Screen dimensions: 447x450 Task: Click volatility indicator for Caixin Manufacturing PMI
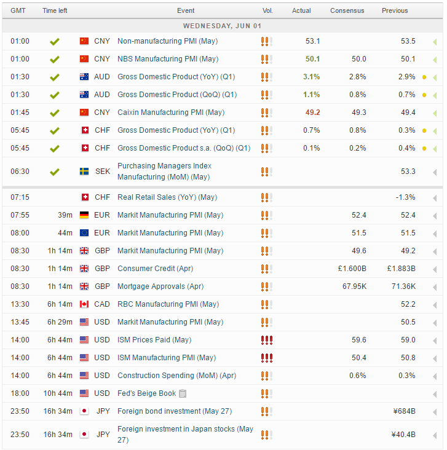[267, 112]
